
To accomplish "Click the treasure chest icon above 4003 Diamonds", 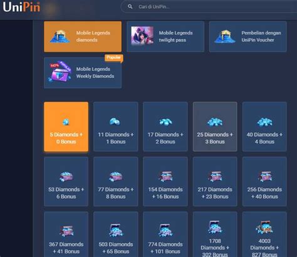I will pyautogui.click(x=264, y=227).
